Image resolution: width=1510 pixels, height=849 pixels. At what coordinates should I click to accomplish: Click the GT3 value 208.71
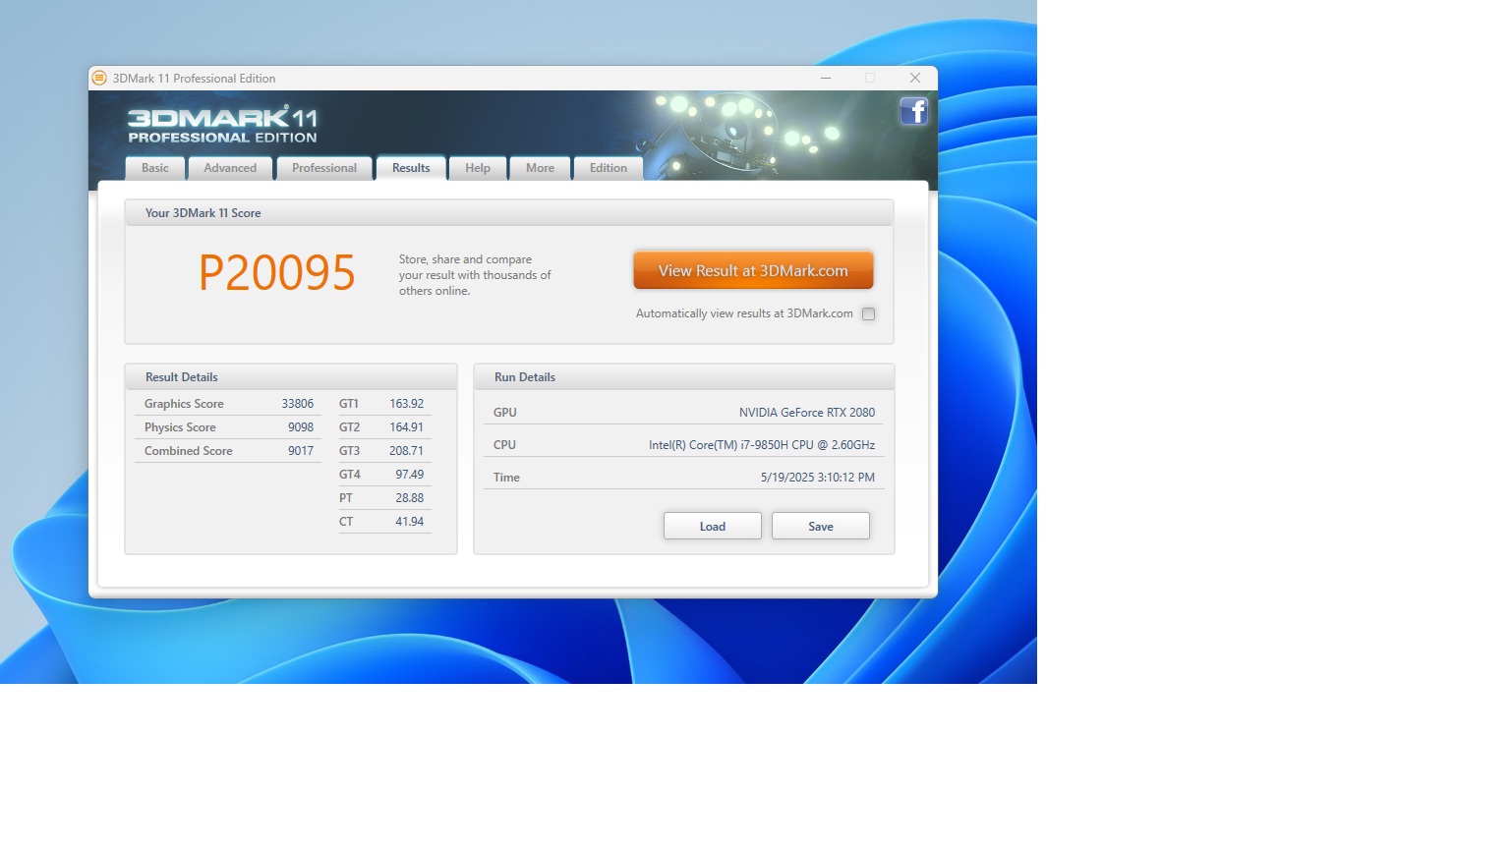(406, 451)
